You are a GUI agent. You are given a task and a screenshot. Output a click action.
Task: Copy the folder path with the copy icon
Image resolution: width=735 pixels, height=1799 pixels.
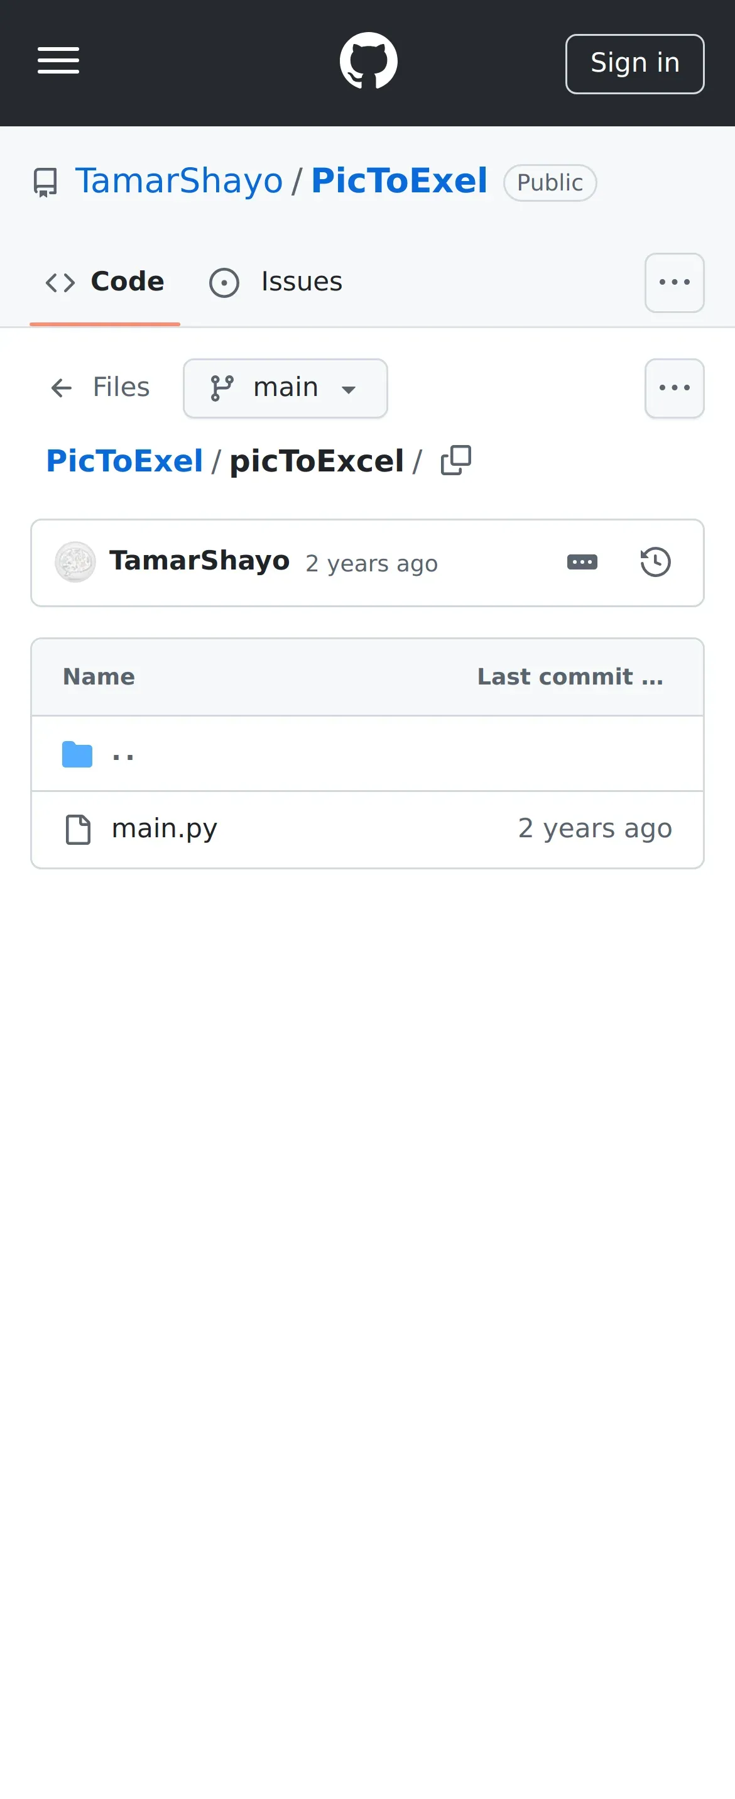coord(456,460)
